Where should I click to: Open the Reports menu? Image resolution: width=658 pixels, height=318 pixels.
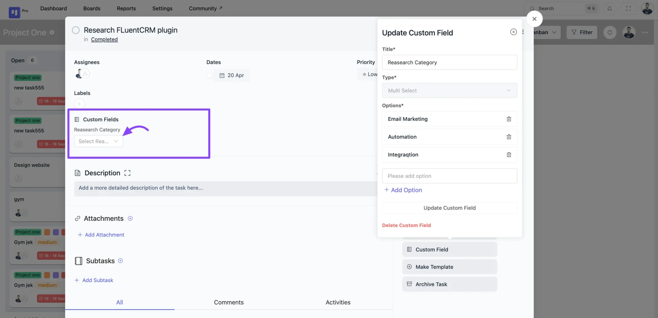(x=126, y=8)
